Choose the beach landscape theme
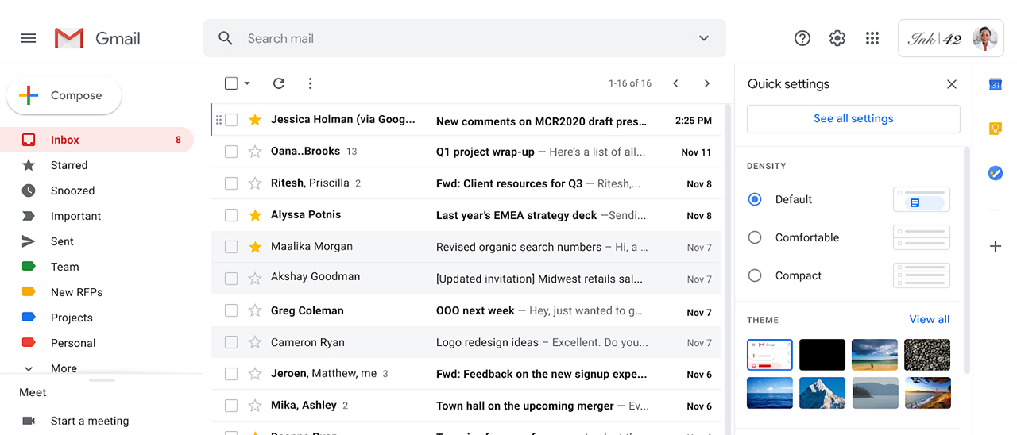1017x435 pixels. (x=875, y=355)
